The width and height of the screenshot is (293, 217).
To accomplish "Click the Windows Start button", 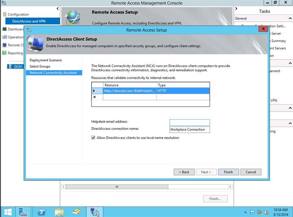I will click(7, 211).
